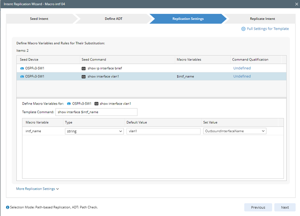Image resolution: width=300 pixels, height=216 pixels.
Task: Open the Set Value OutboundInterfaceName dropdown
Action: [235, 131]
